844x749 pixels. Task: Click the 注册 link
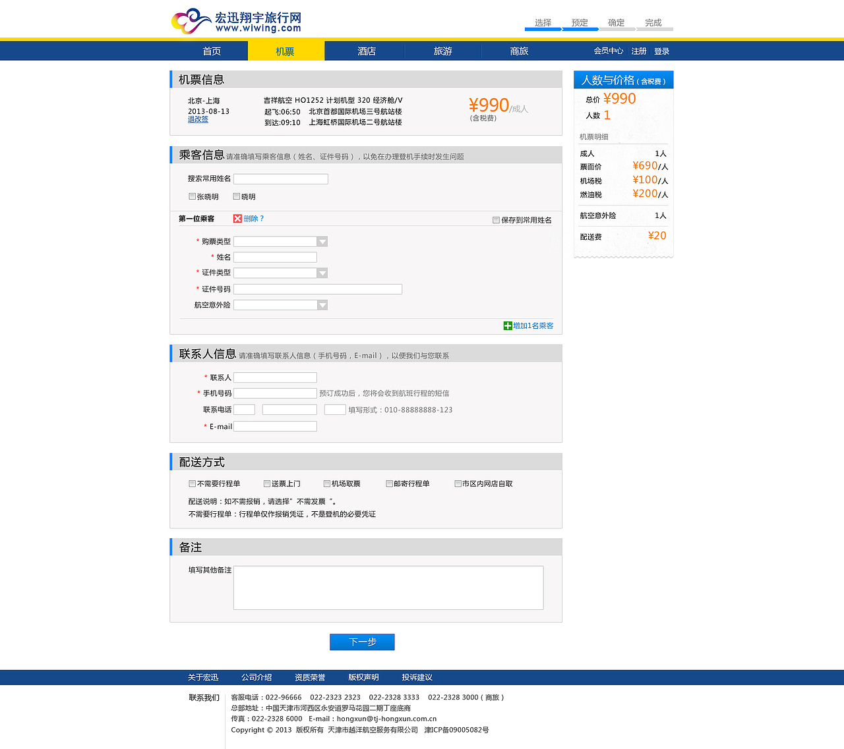tap(639, 51)
